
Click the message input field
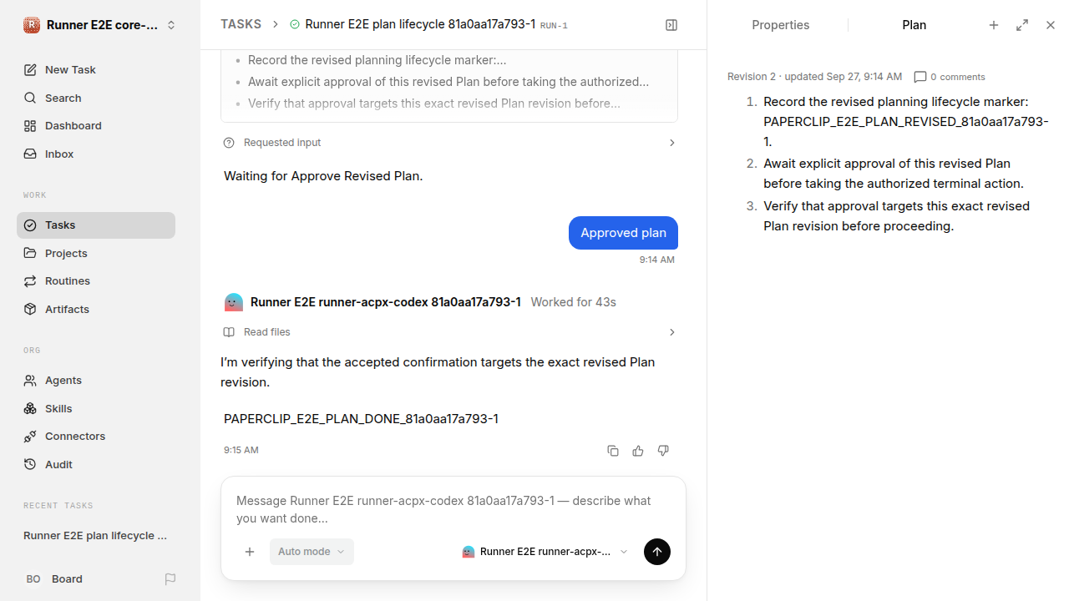click(453, 509)
